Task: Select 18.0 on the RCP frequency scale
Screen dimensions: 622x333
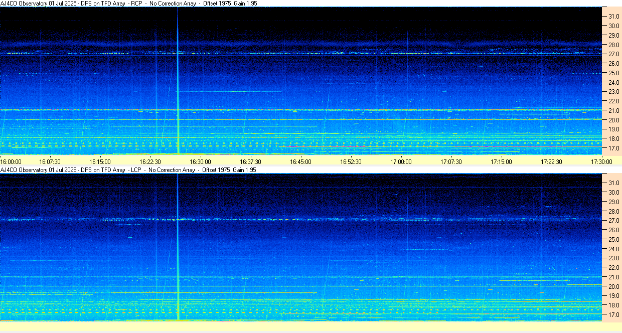Action: pos(614,139)
